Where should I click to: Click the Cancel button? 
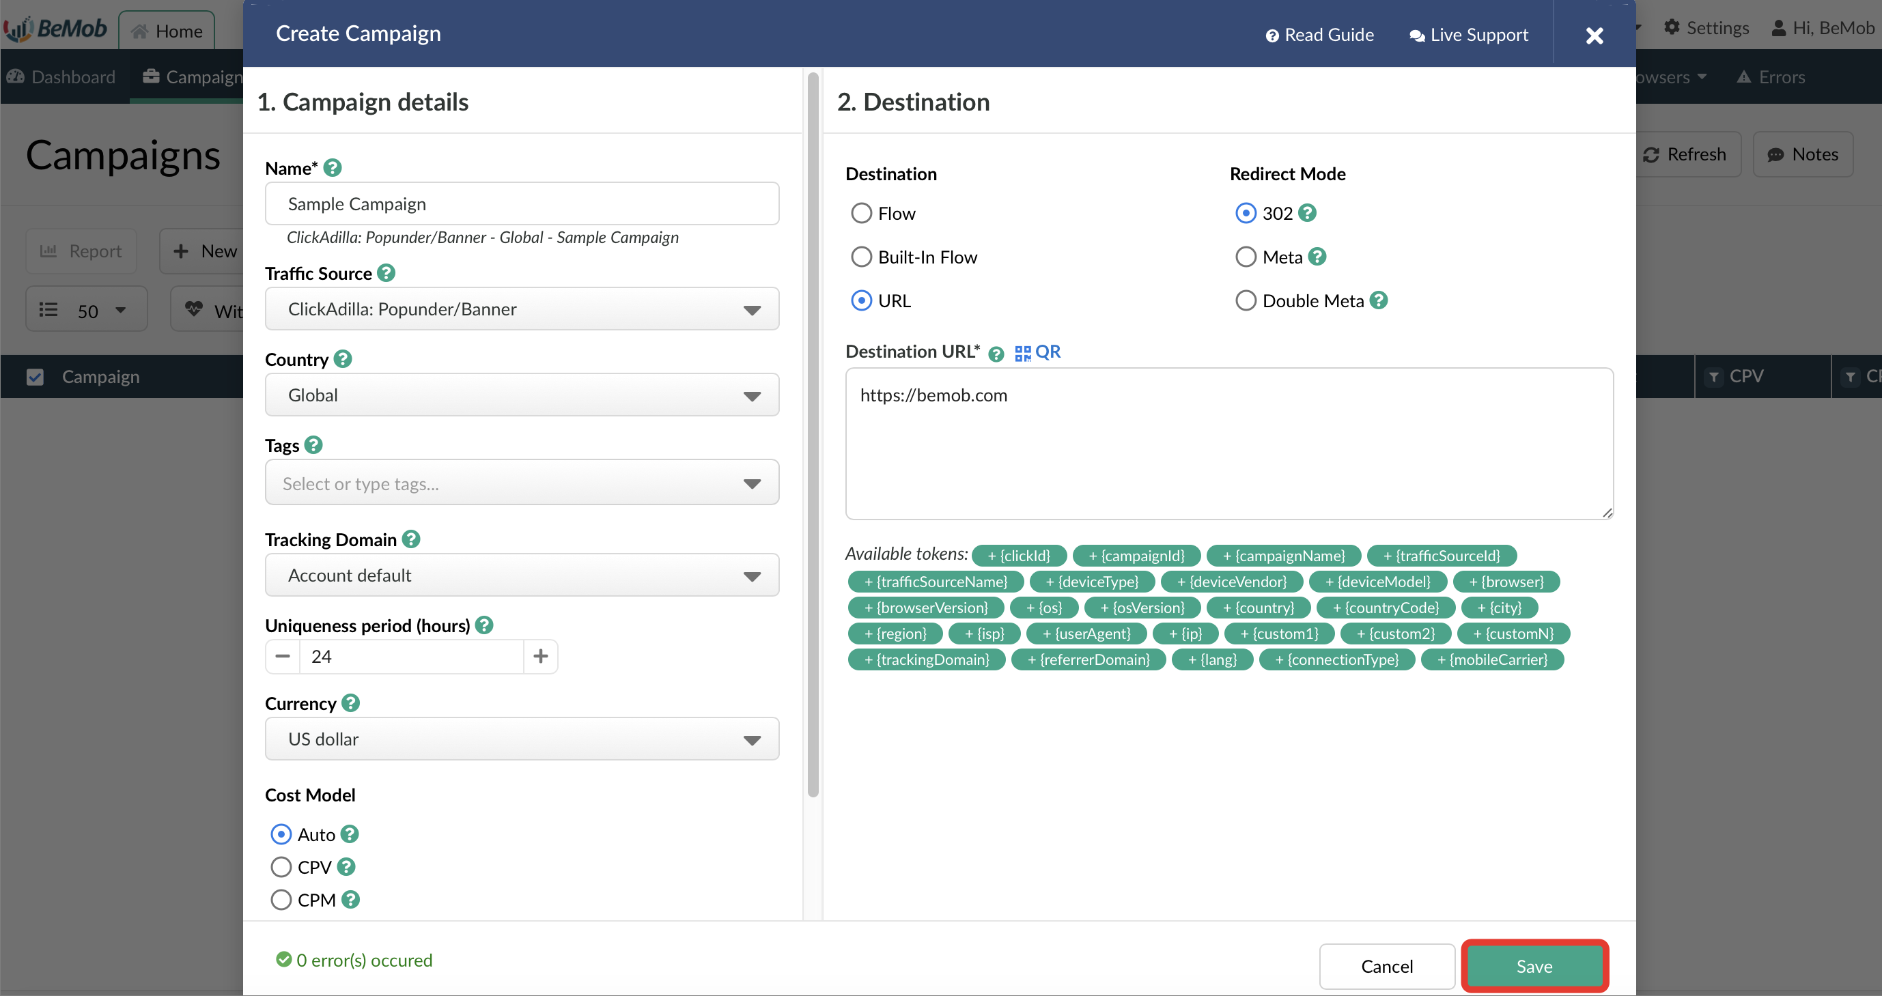[1387, 966]
